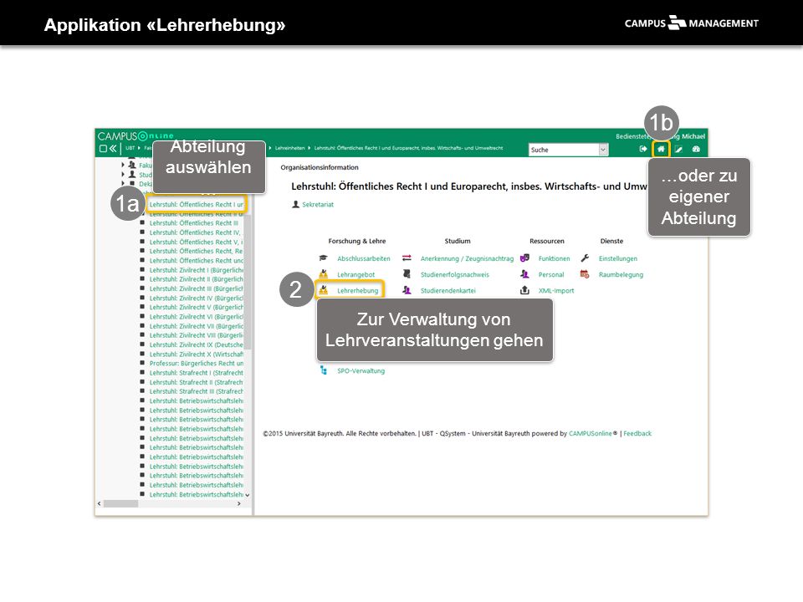The height and width of the screenshot is (602, 803).
Task: Click the tree's horizontal scrollbar right arrow
Action: [x=238, y=503]
